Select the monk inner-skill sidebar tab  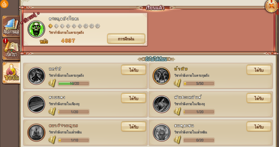11,73
